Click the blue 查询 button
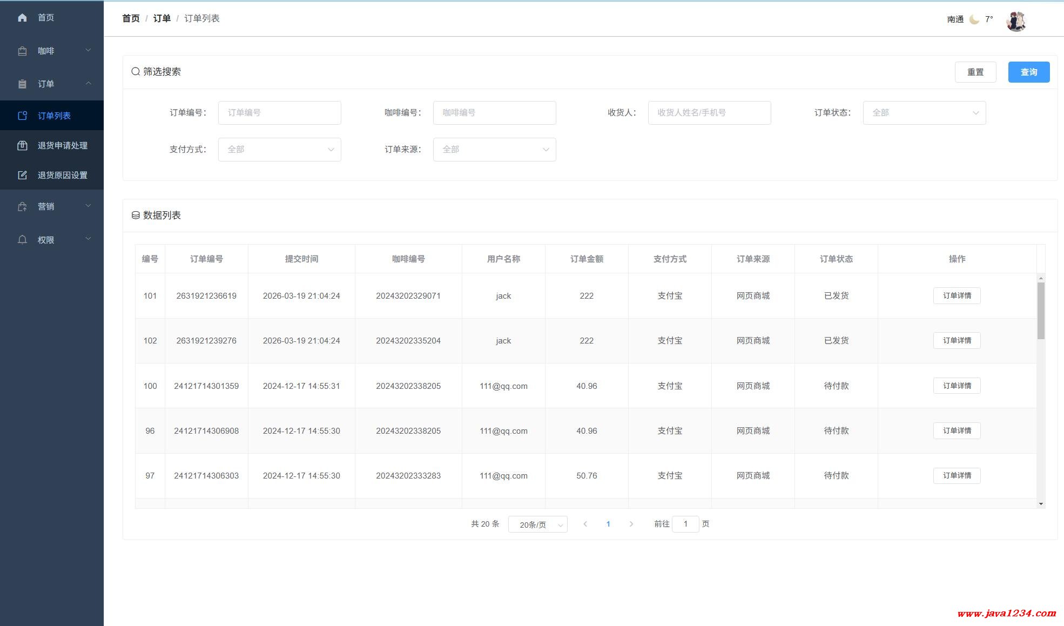Viewport: 1064px width, 626px height. tap(1028, 72)
